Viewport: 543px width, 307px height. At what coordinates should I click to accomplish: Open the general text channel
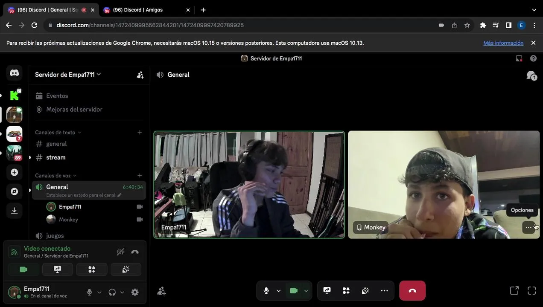click(x=89, y=144)
